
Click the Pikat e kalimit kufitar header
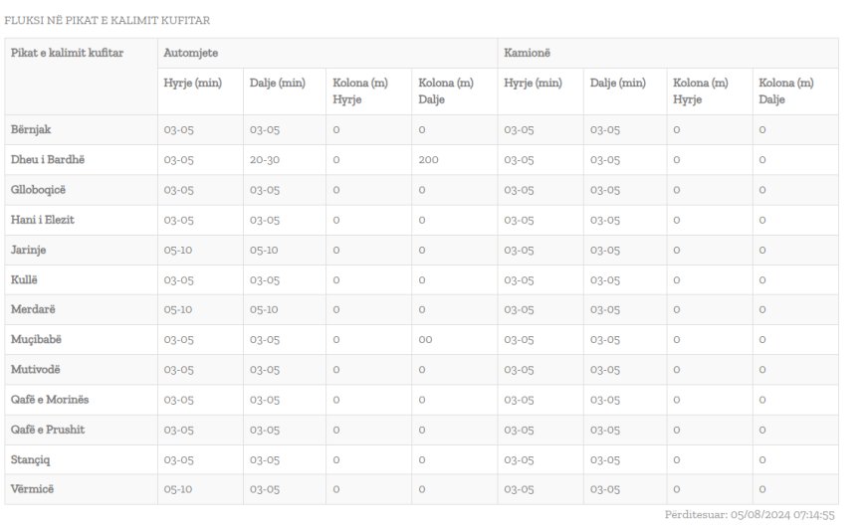[67, 53]
